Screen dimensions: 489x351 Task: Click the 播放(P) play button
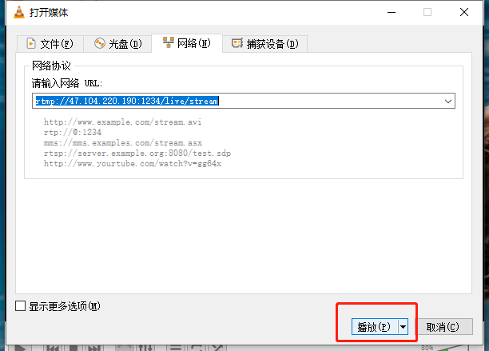coord(375,327)
